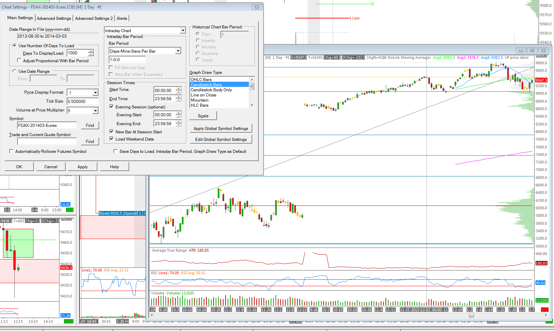Select Mountain graph draw type
Viewport: 554px width, 331px height.
tap(219, 100)
